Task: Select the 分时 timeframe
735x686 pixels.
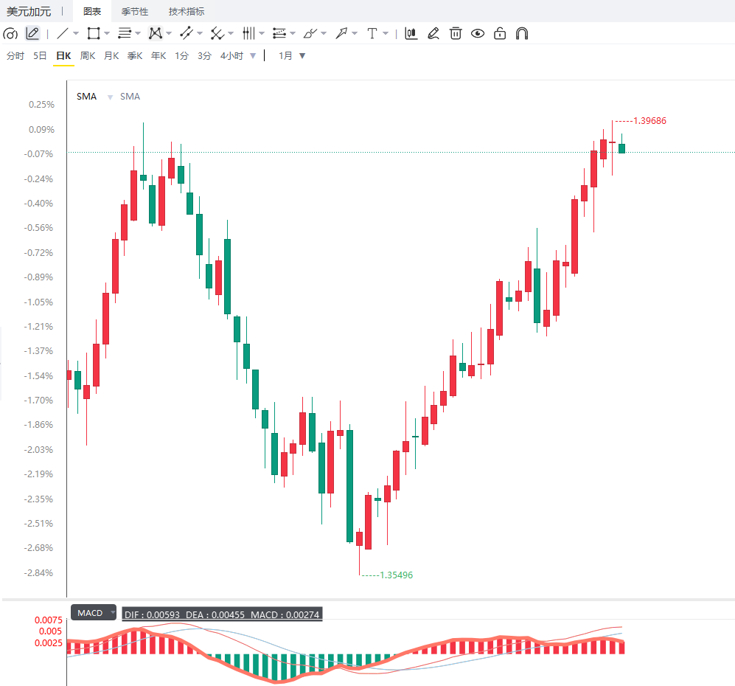Action: [x=15, y=56]
